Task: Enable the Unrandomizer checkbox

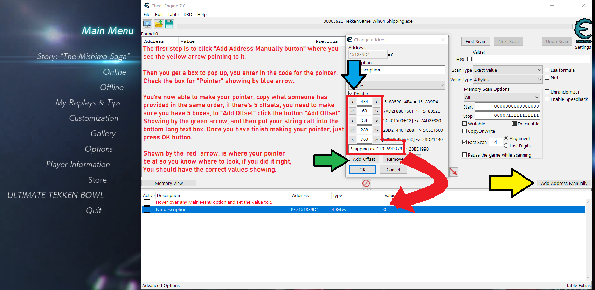Action: [x=547, y=92]
